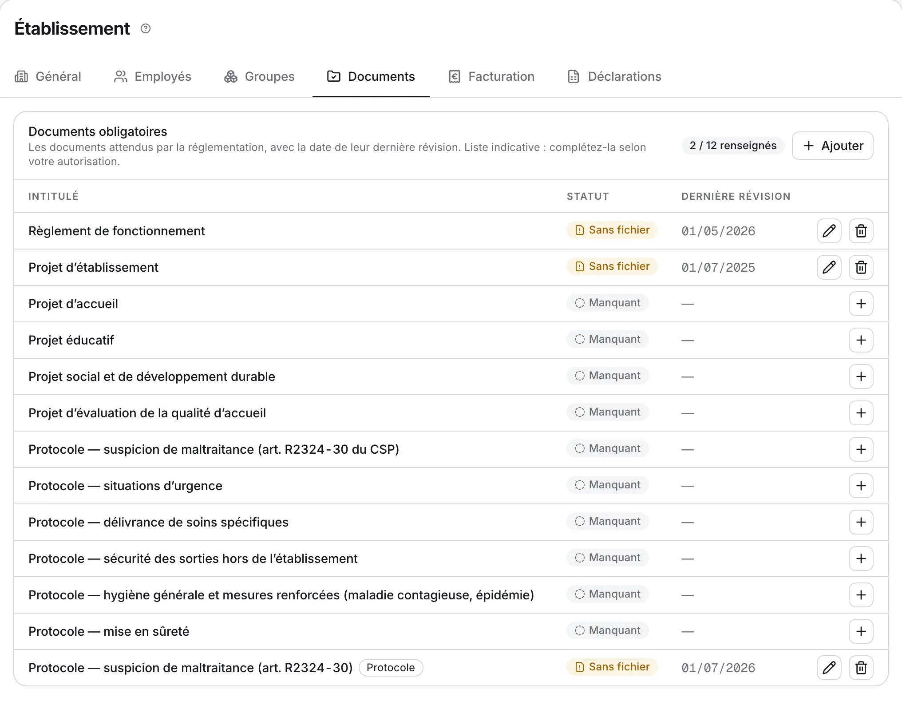902x713 pixels.
Task: Add the Projet social et de développement durable
Action: 861,376
